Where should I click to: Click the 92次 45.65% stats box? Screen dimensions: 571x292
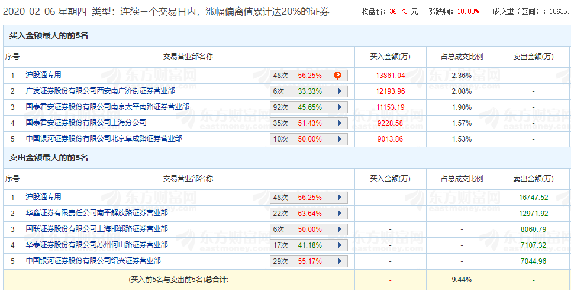309,107
